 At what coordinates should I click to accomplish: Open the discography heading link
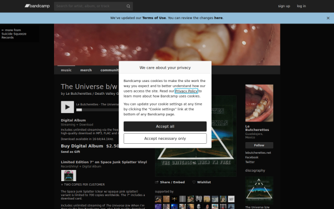255,171
